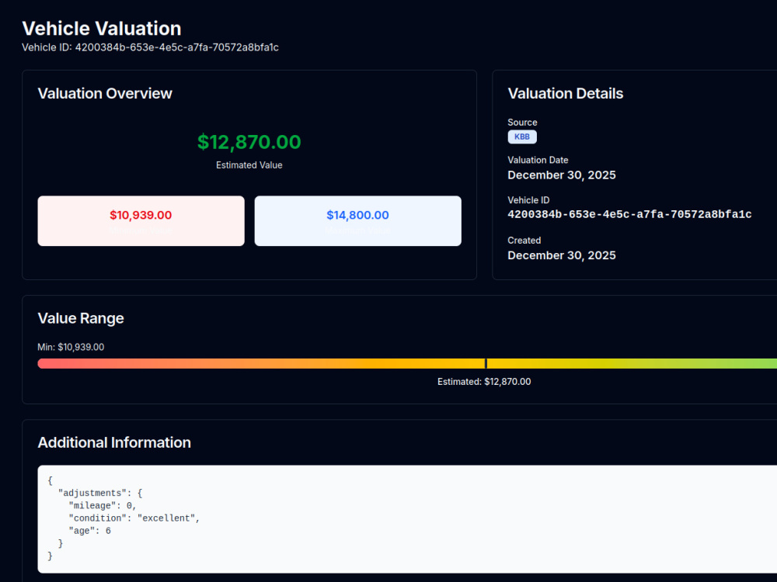Click the KBB source badge
This screenshot has width=777, height=582.
[x=522, y=137]
